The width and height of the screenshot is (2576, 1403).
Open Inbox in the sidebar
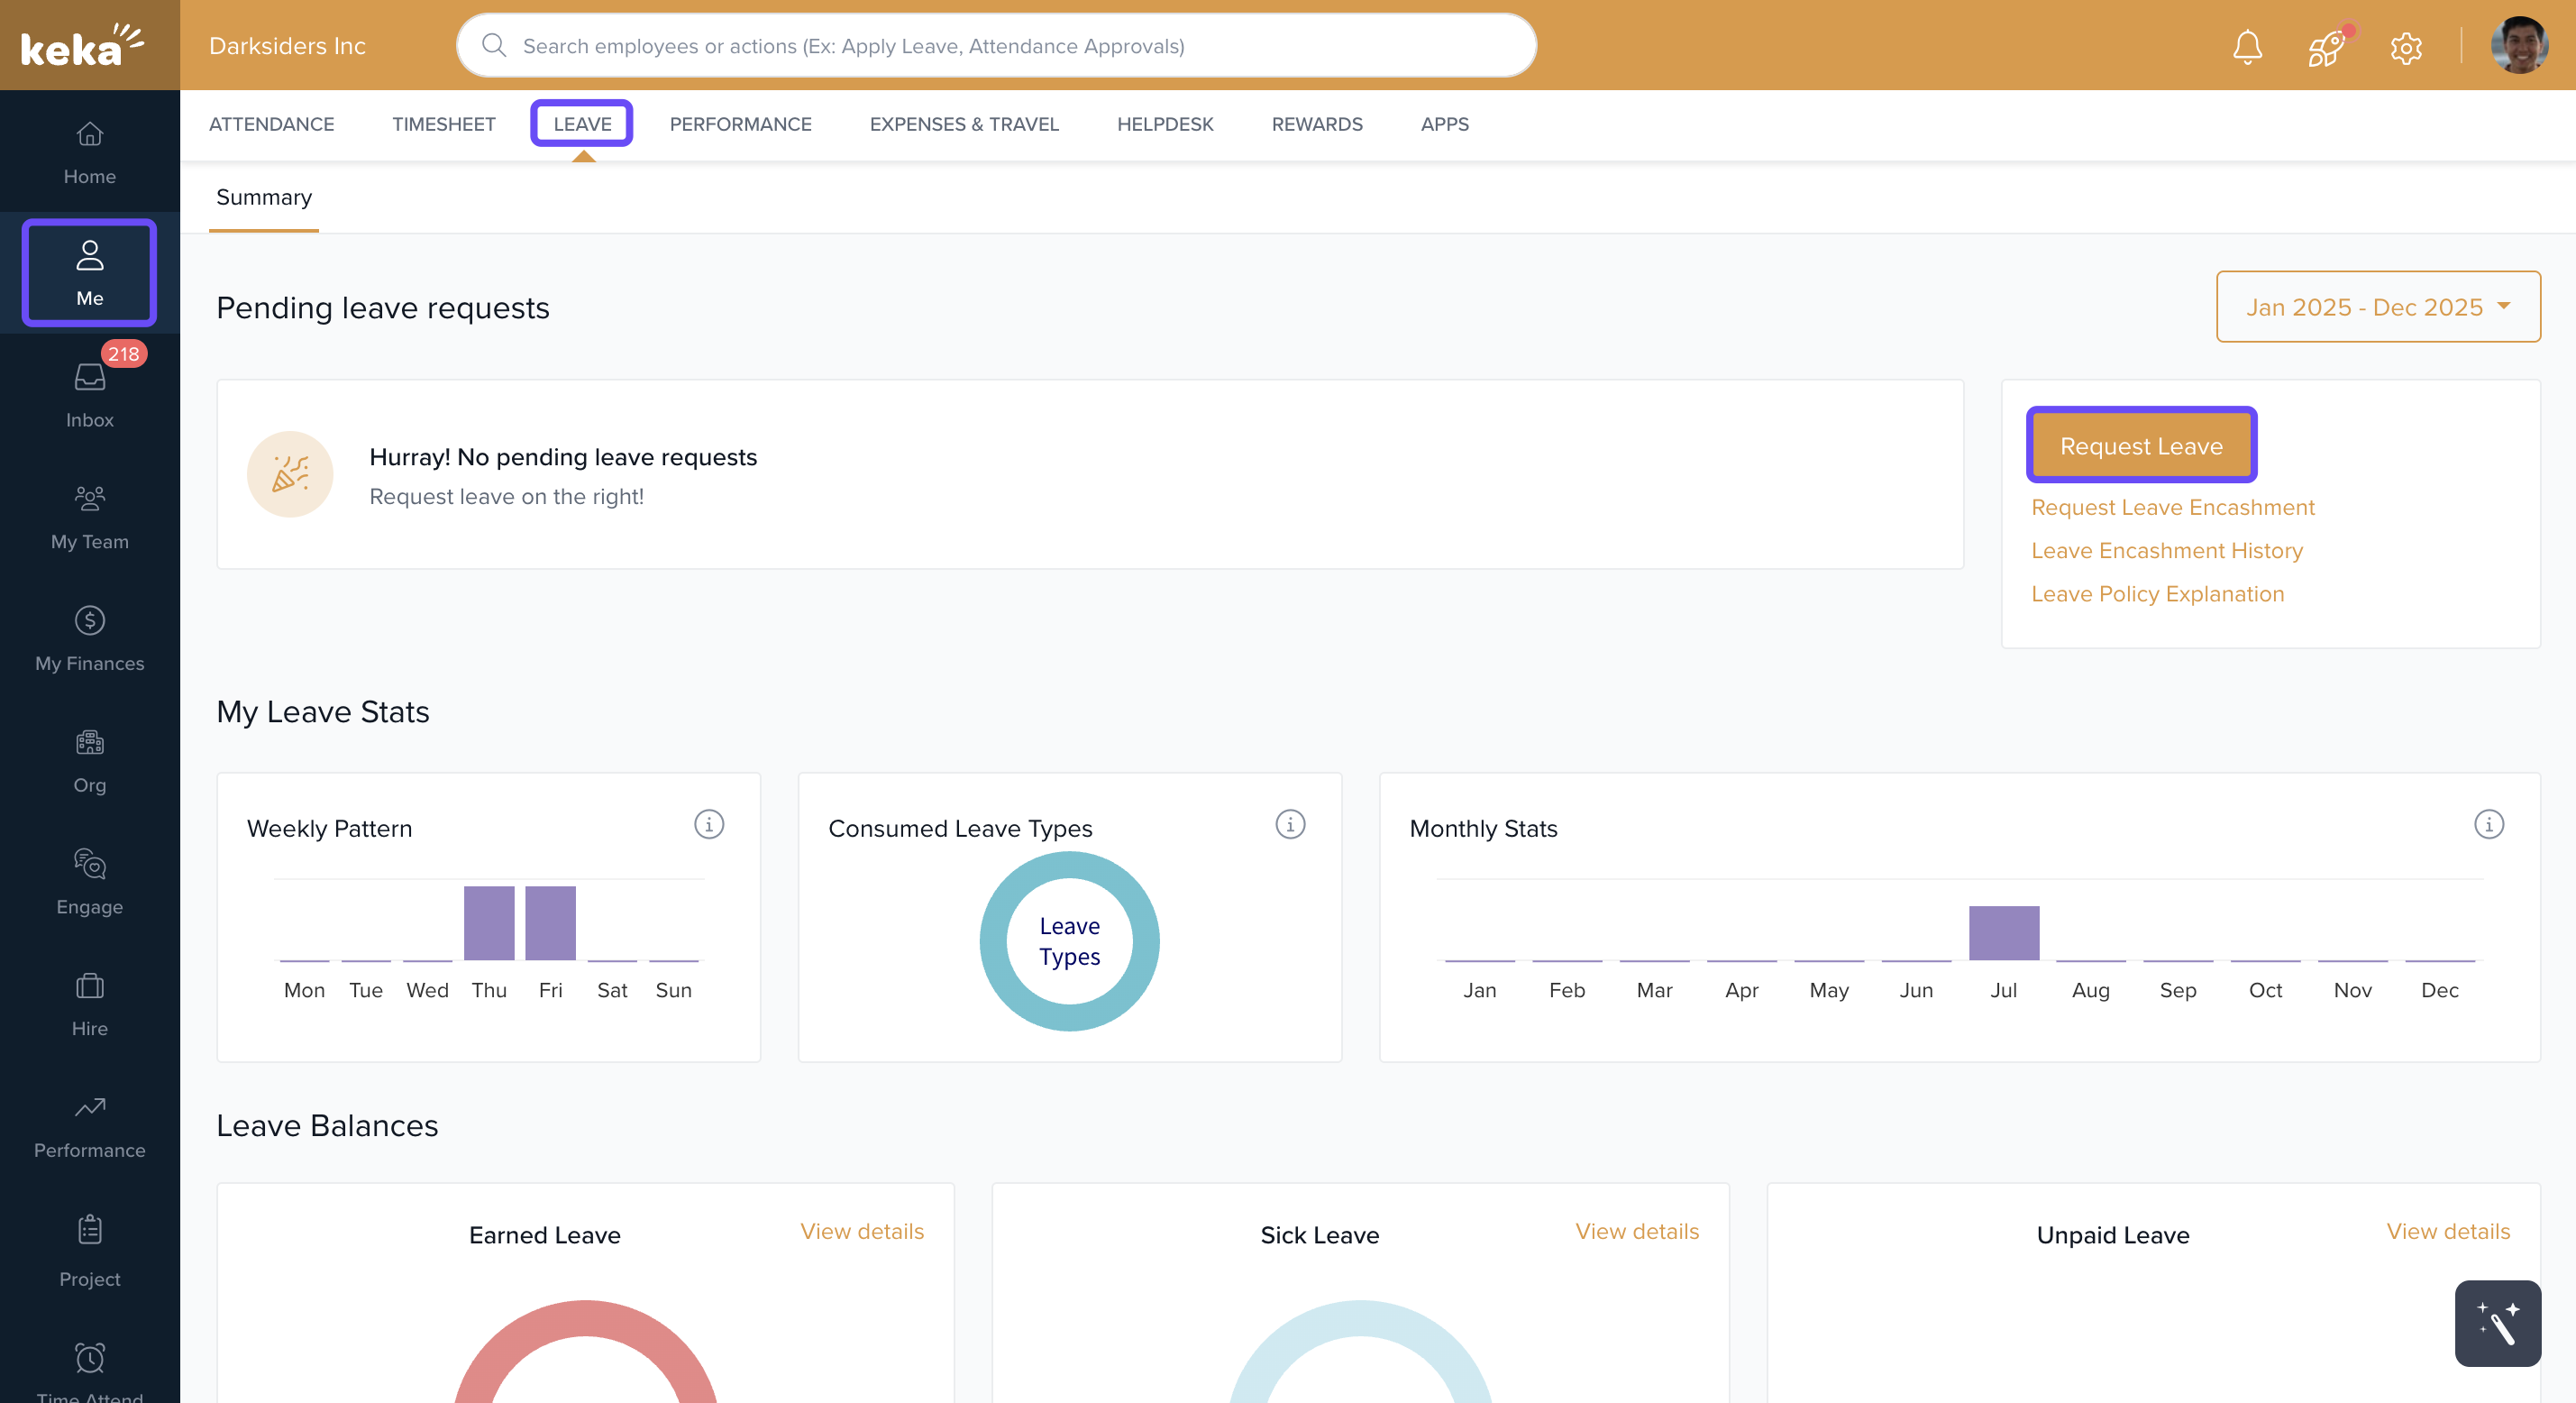point(90,394)
